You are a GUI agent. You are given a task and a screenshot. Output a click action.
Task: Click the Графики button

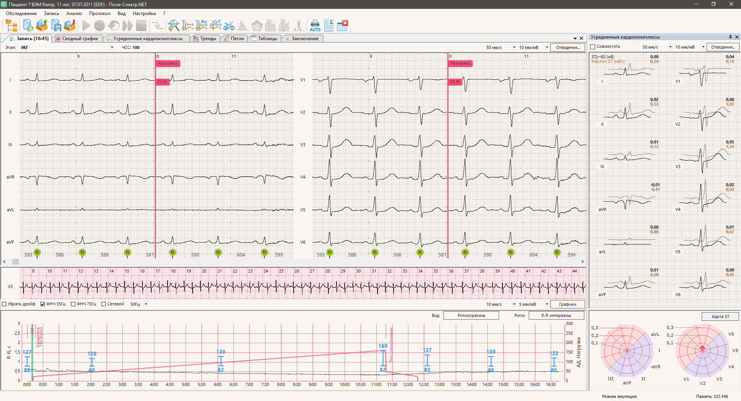pos(568,304)
